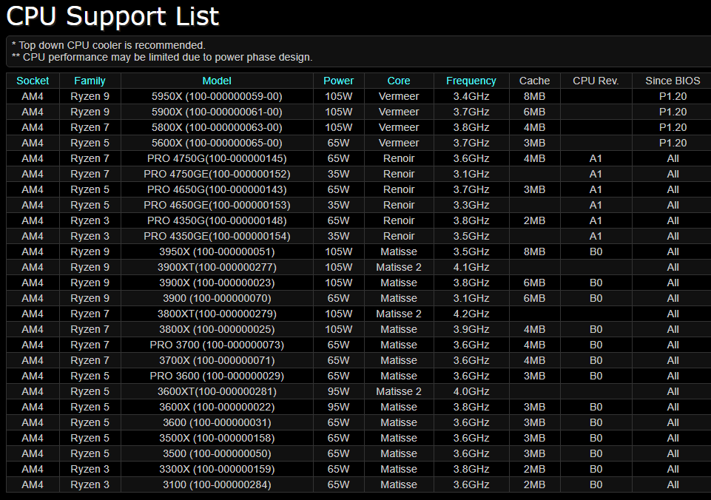The width and height of the screenshot is (711, 500).
Task: Click B0 revision in the 3950X row
Action: (x=596, y=251)
